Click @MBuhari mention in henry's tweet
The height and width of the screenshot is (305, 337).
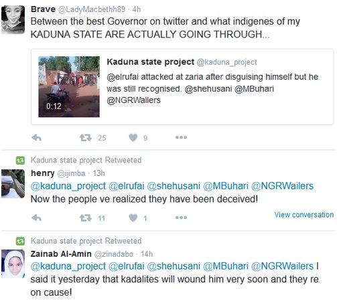point(226,186)
